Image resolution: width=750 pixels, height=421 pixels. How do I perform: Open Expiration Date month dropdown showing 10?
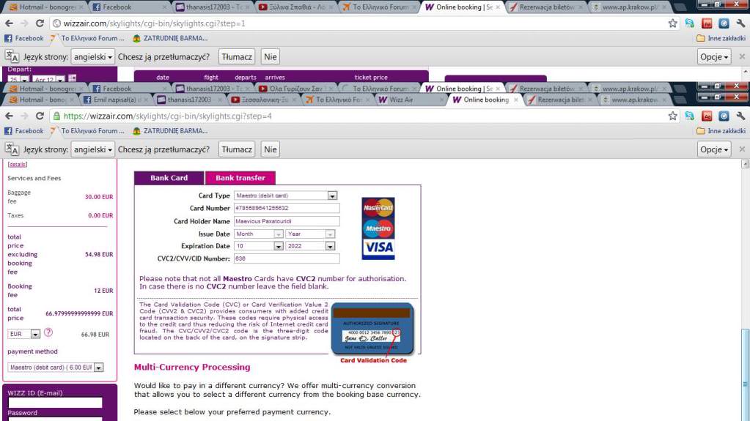(x=258, y=245)
